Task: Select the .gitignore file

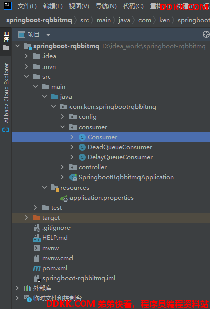Action: (111, 228)
